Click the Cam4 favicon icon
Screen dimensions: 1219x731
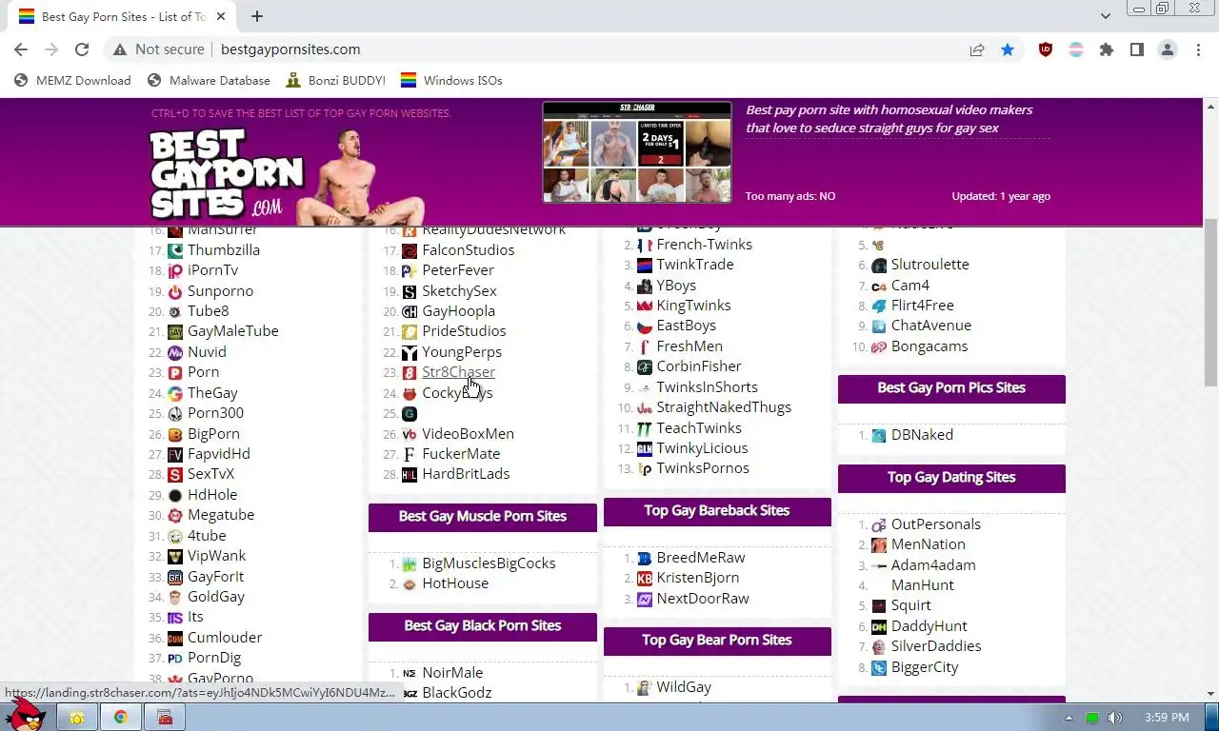pos(878,286)
